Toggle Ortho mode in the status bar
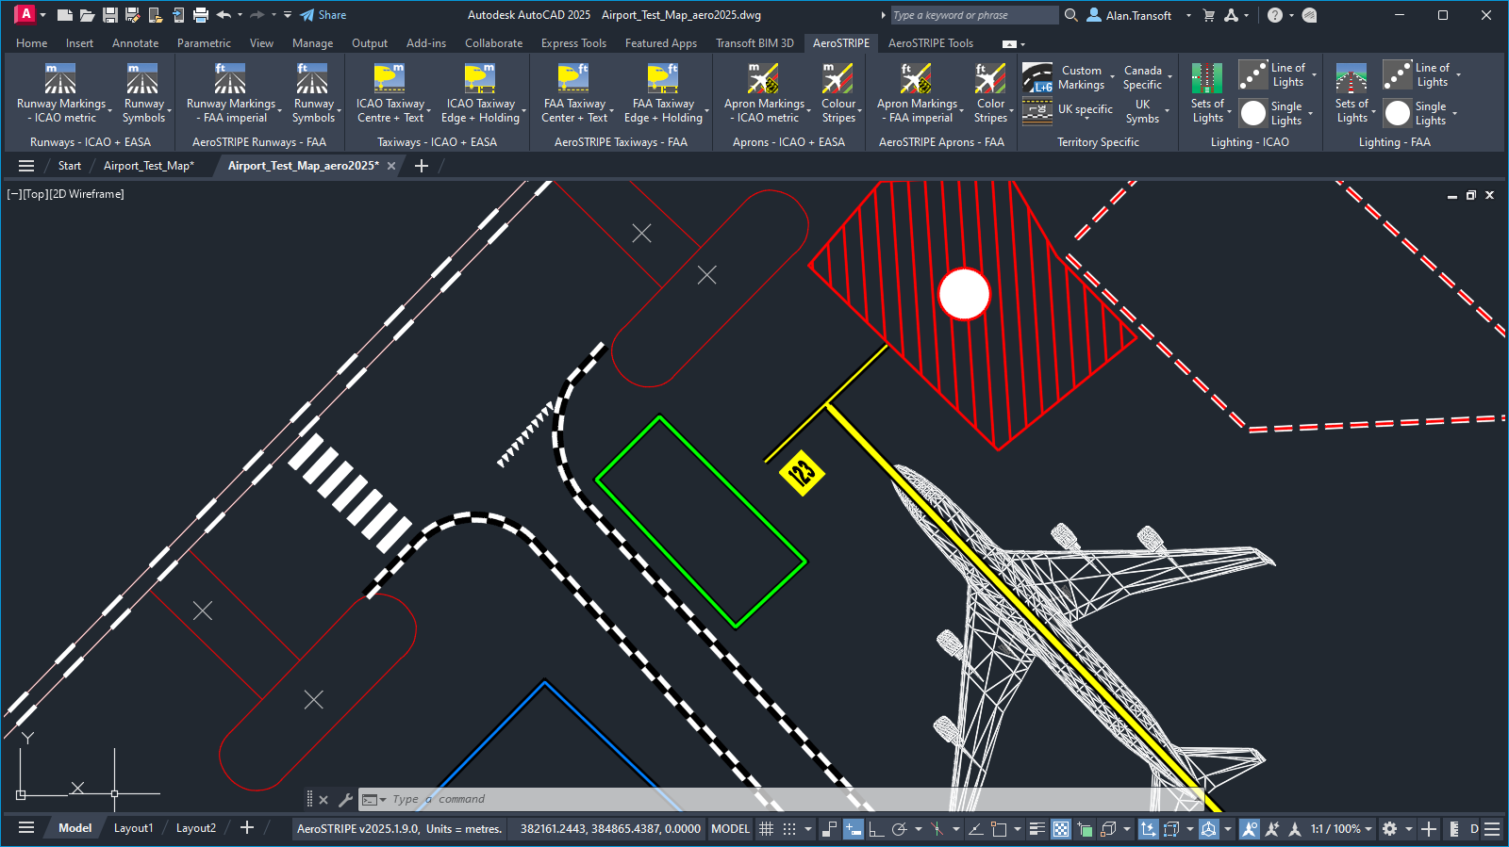This screenshot has width=1509, height=847. coord(876,829)
